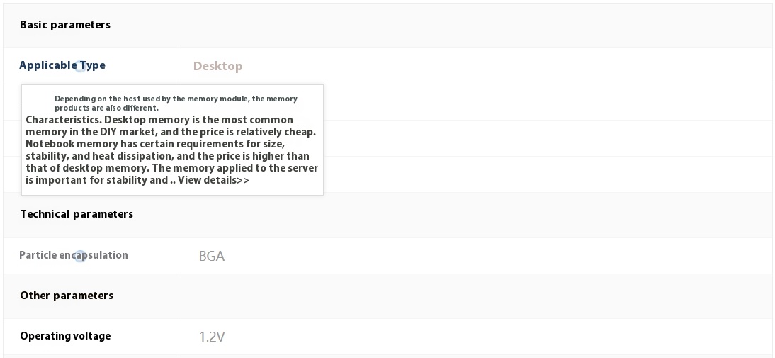This screenshot has width=775, height=358.
Task: Click tooltip sentence starting "Depending on the host"
Action: [x=176, y=103]
